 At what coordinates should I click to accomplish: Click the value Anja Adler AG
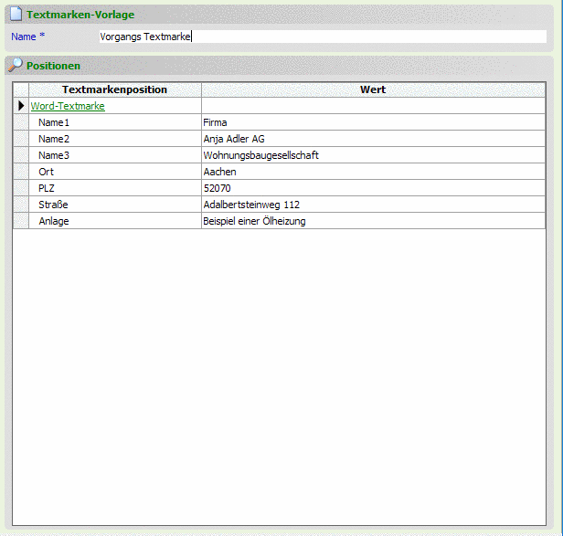234,139
